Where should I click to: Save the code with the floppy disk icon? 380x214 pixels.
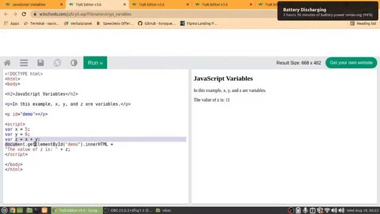coord(40,63)
